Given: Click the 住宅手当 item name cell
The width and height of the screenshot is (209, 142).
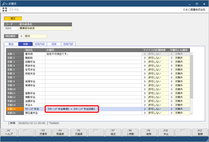Looking at the screenshot, I should [34, 70].
